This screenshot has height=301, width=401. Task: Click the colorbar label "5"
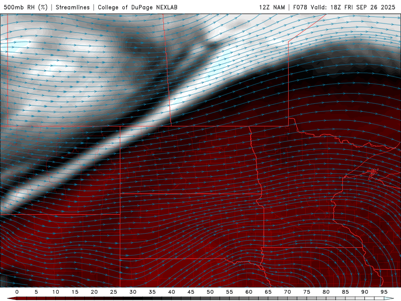pos(36,292)
